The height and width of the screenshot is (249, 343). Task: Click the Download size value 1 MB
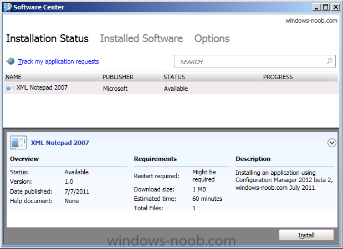pyautogui.click(x=199, y=189)
